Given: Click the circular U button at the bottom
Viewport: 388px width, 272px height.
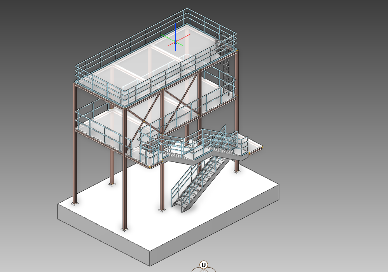Looking at the screenshot, I should (203, 265).
